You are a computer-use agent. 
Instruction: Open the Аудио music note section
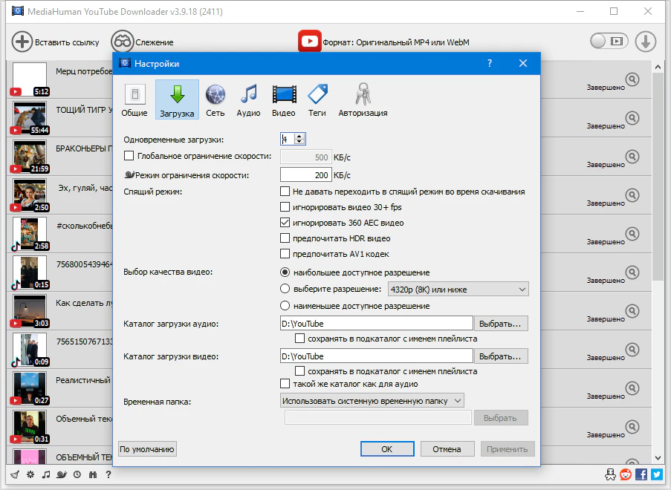click(248, 99)
